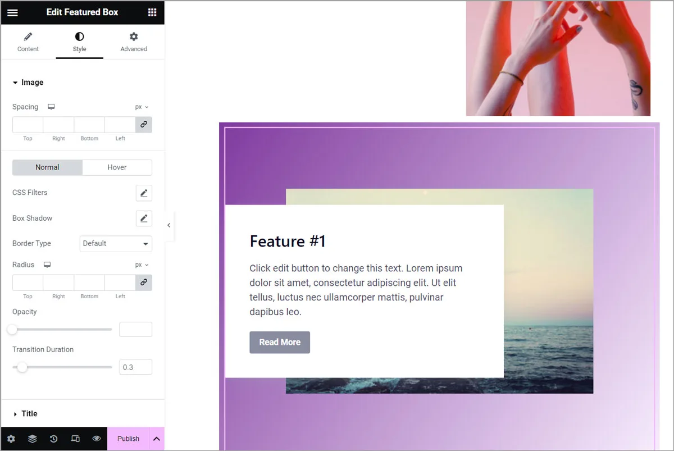Open page settings gear icon

[x=11, y=439]
